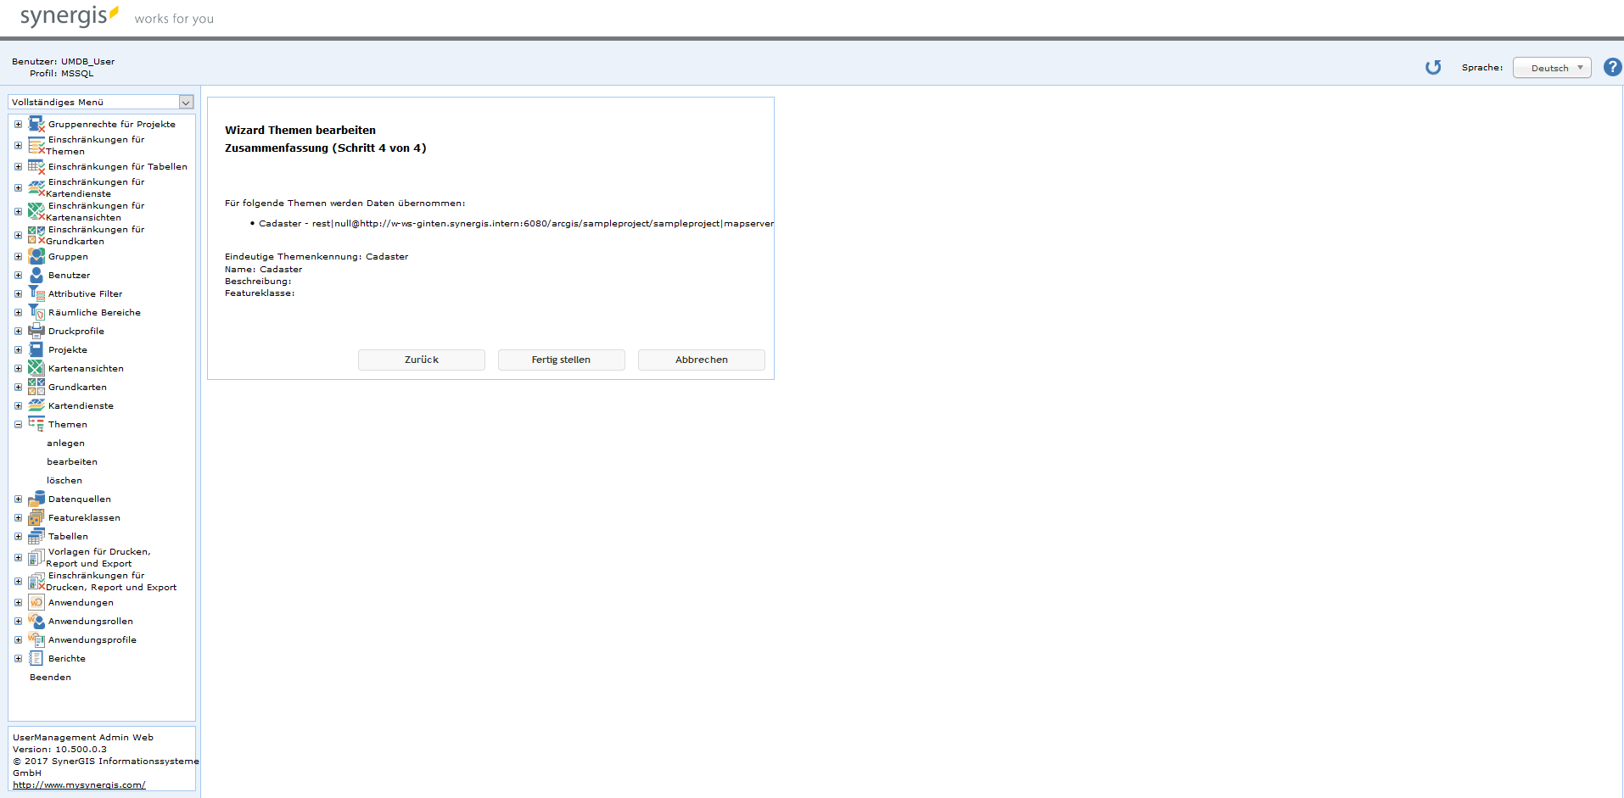Click the Berichte icon
The width and height of the screenshot is (1624, 798).
point(36,658)
